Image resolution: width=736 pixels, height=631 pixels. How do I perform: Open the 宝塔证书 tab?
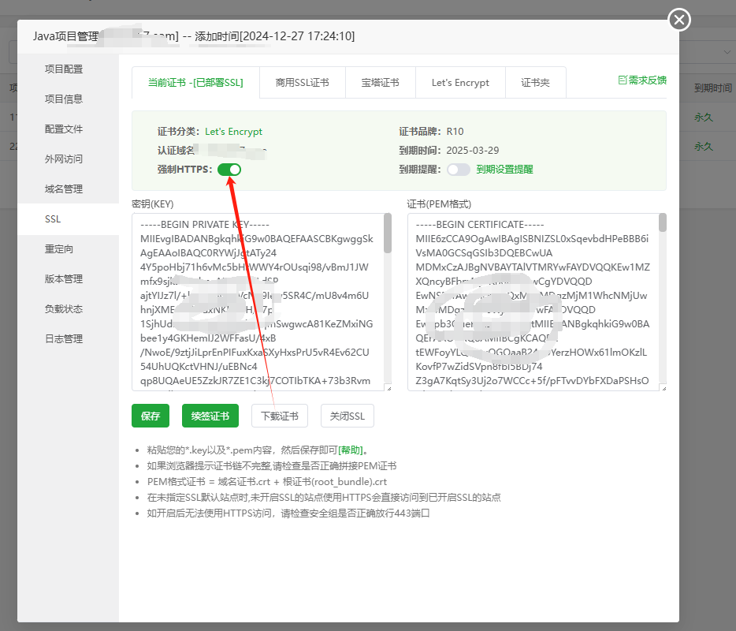pos(380,83)
